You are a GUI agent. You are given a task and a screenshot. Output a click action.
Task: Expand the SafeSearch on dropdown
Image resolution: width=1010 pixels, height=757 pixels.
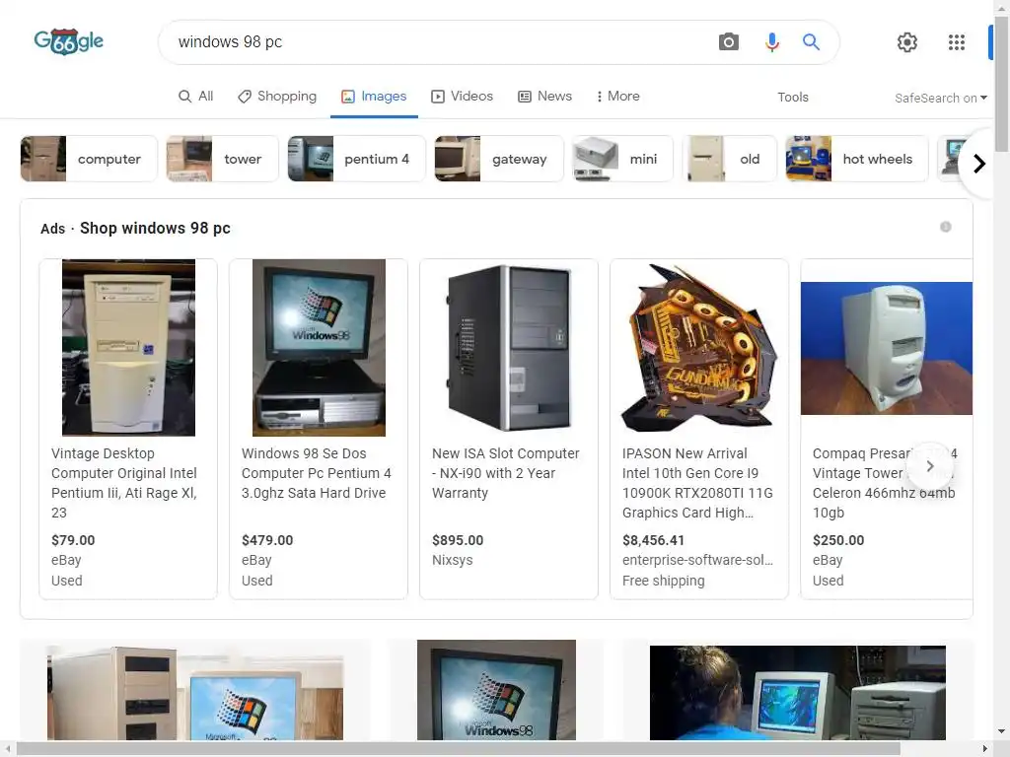pyautogui.click(x=940, y=98)
